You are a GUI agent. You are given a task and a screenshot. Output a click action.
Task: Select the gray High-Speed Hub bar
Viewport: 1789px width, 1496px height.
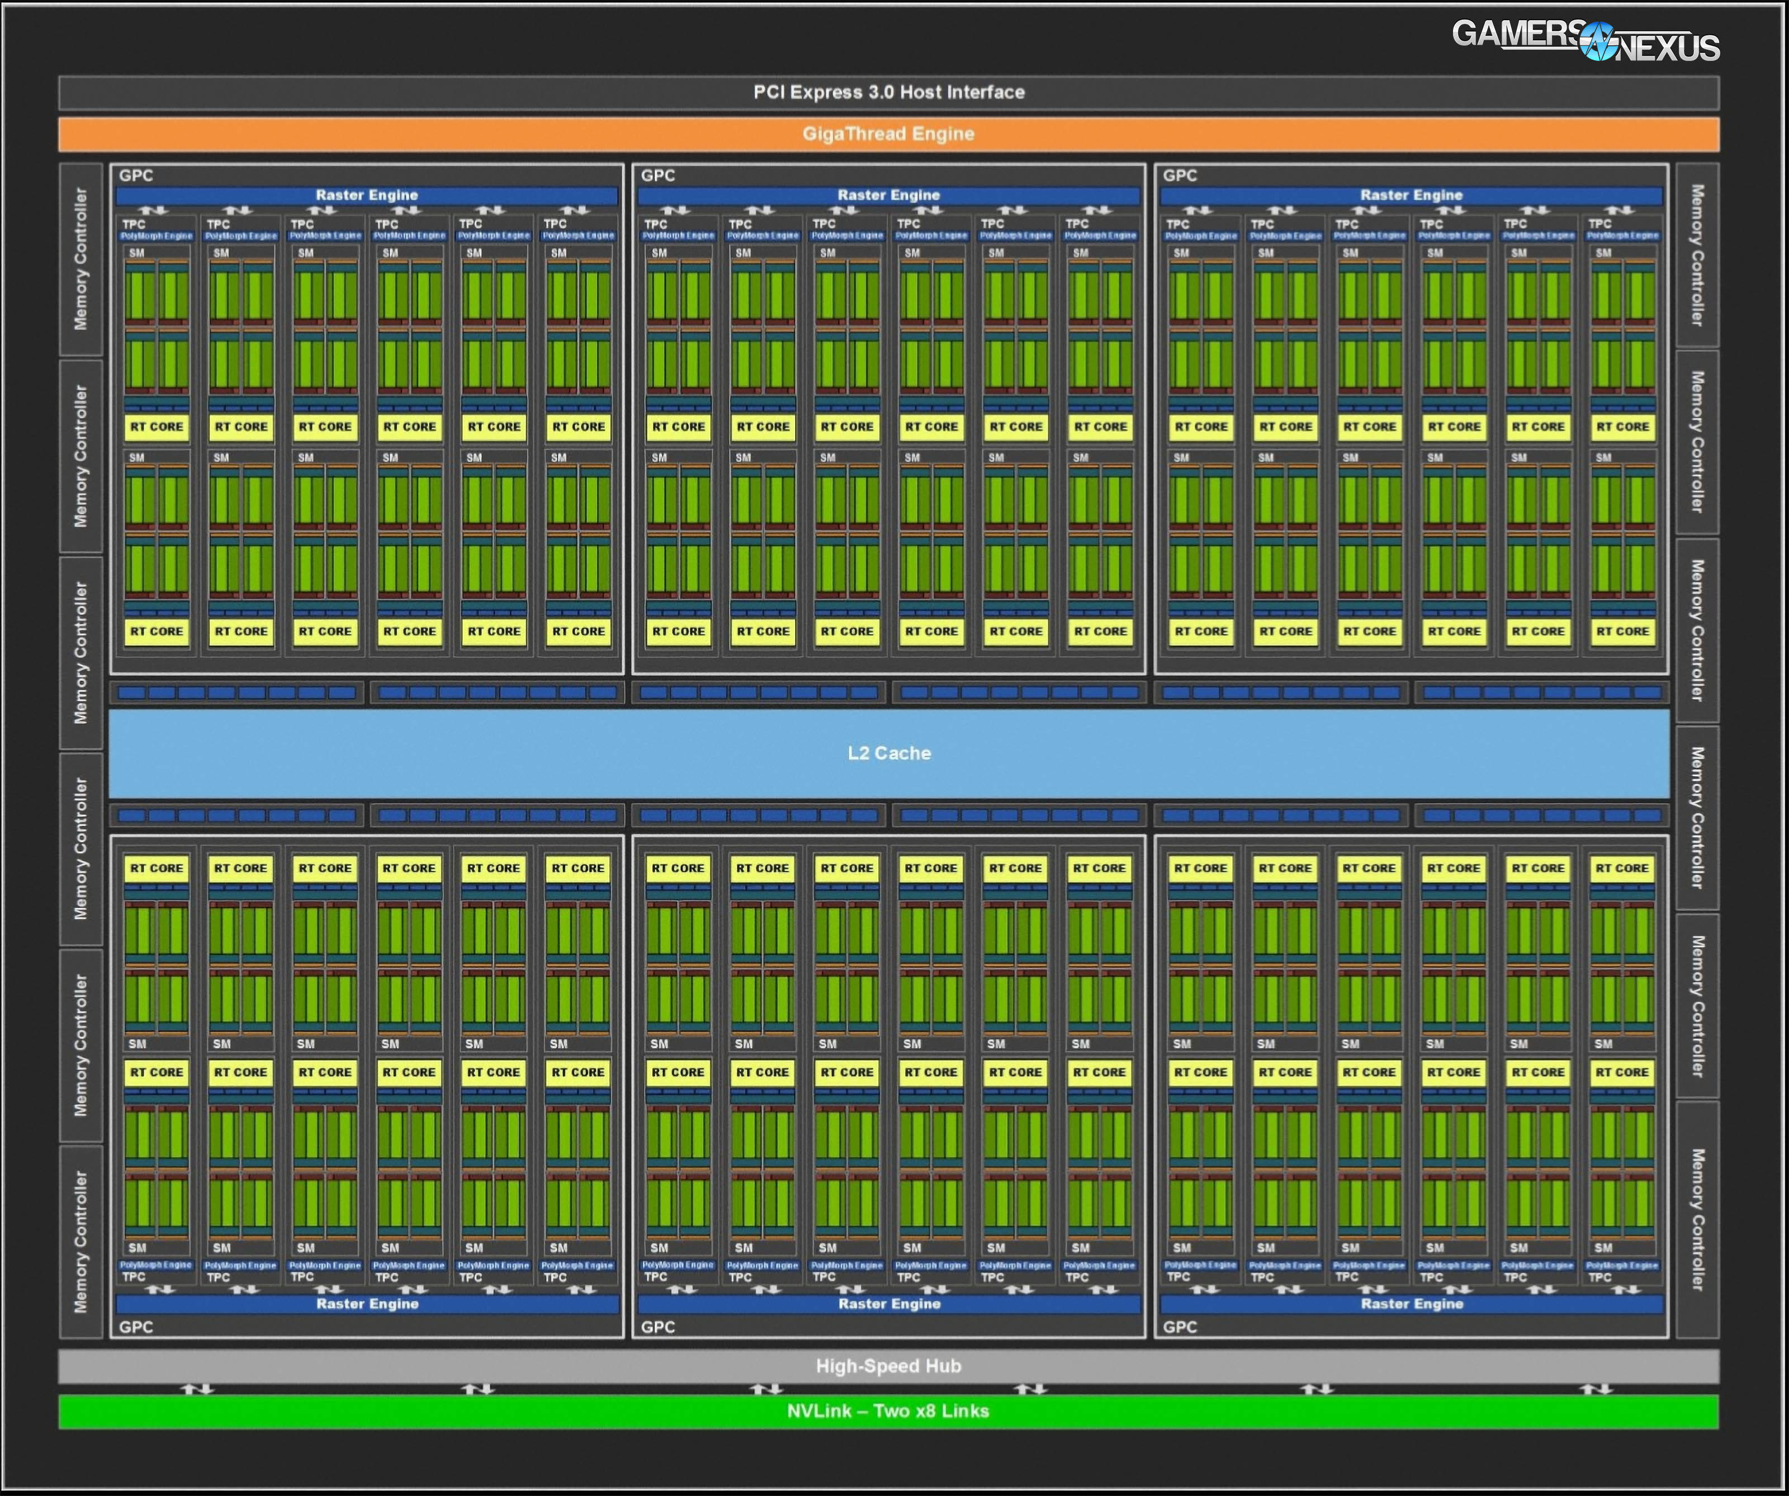(888, 1366)
